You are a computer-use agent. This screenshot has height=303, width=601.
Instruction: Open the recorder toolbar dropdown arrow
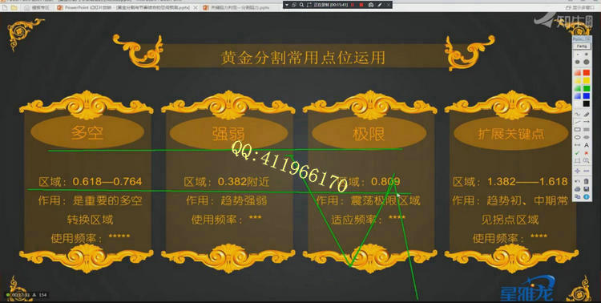coord(287,5)
